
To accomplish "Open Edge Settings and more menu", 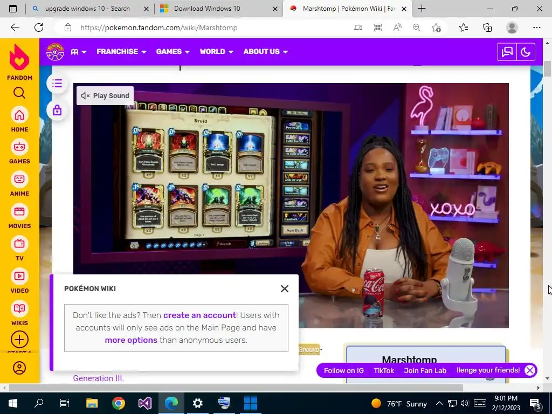I will pos(536,27).
